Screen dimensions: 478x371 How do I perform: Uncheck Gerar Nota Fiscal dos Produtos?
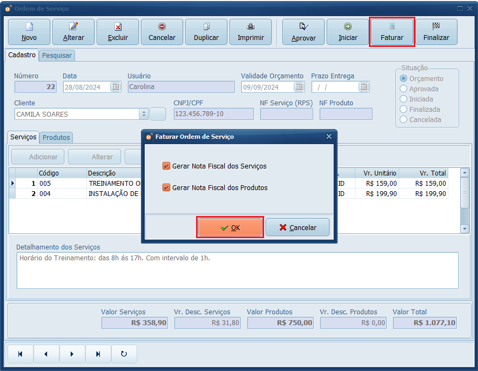pyautogui.click(x=166, y=188)
